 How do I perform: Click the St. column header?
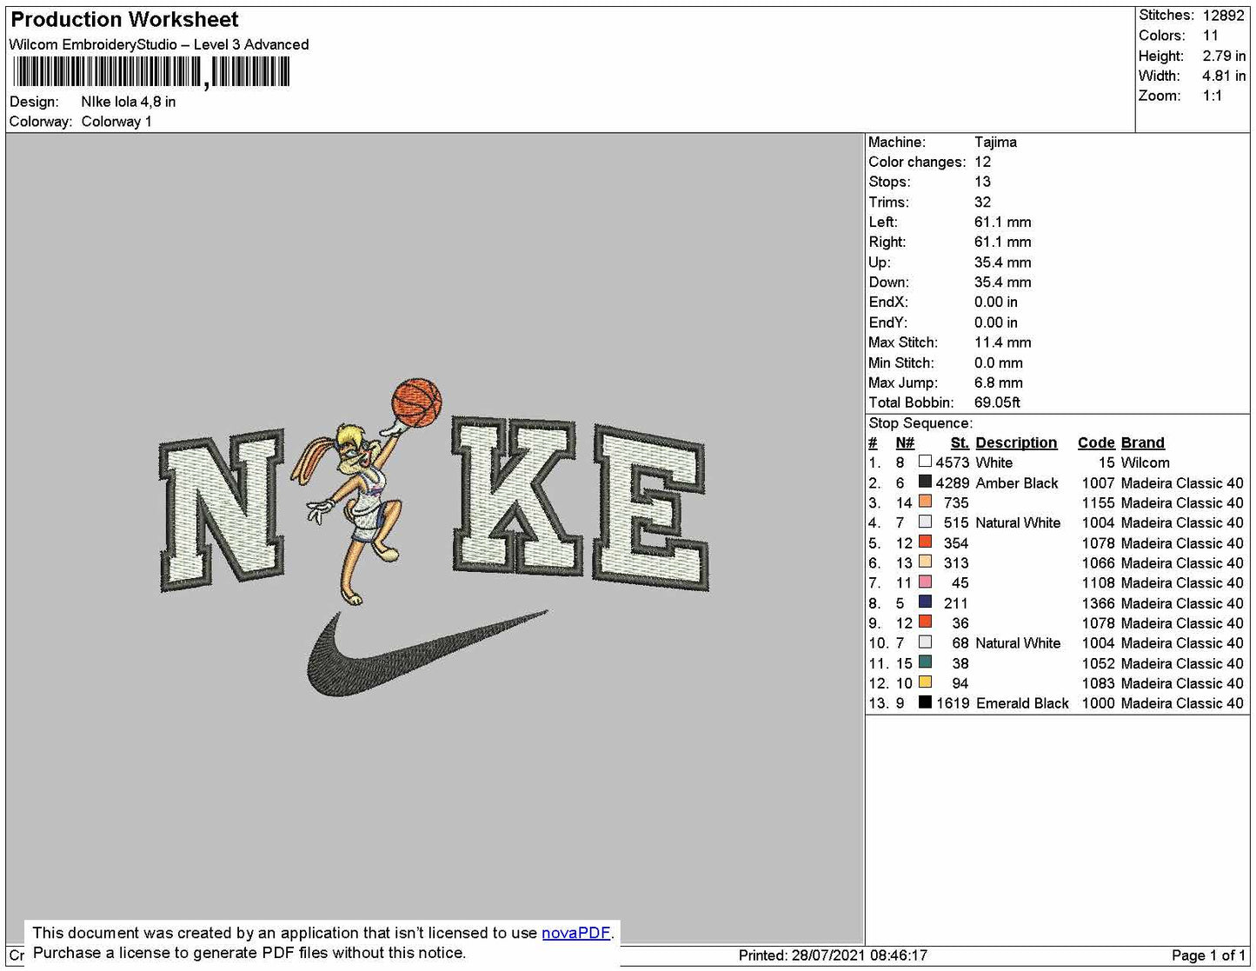click(x=960, y=442)
